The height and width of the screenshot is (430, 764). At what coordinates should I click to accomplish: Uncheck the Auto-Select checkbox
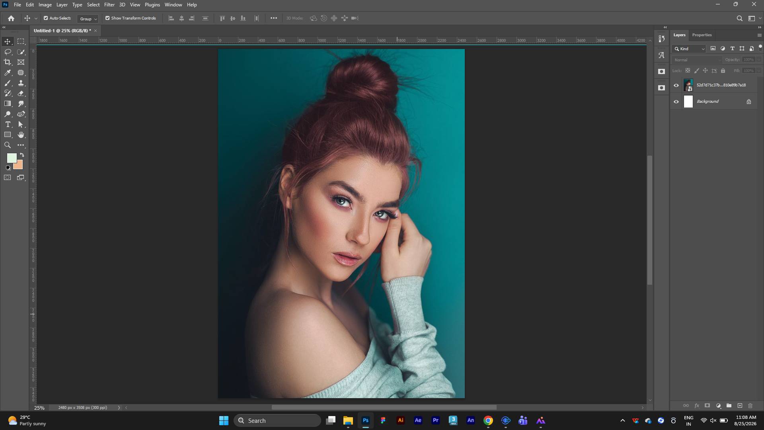pos(46,18)
